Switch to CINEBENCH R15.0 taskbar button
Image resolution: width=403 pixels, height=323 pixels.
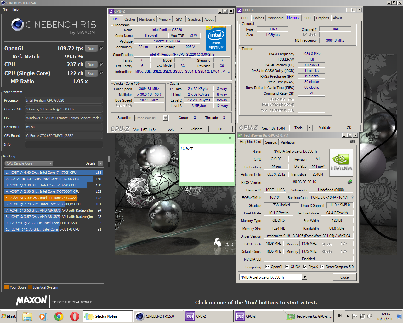(158, 316)
